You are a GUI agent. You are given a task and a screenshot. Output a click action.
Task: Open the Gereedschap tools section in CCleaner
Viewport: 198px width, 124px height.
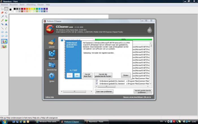click(52, 66)
